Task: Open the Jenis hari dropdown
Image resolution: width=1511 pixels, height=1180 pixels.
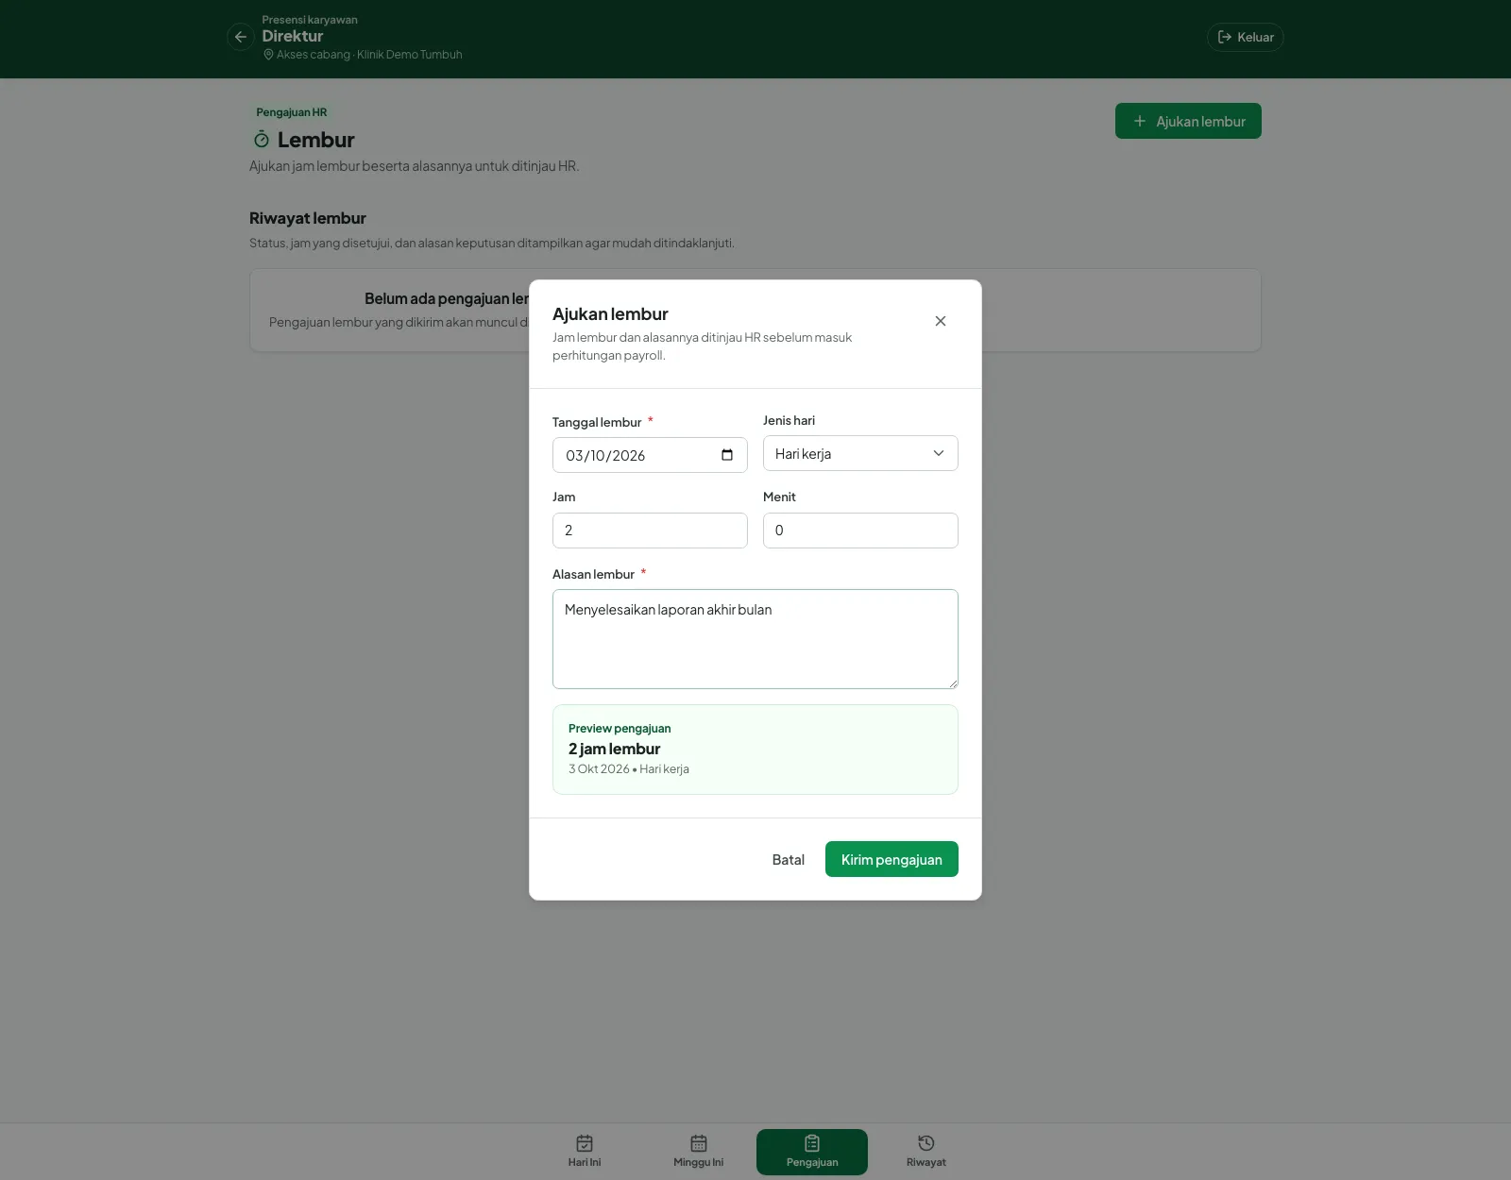Action: [x=860, y=453]
